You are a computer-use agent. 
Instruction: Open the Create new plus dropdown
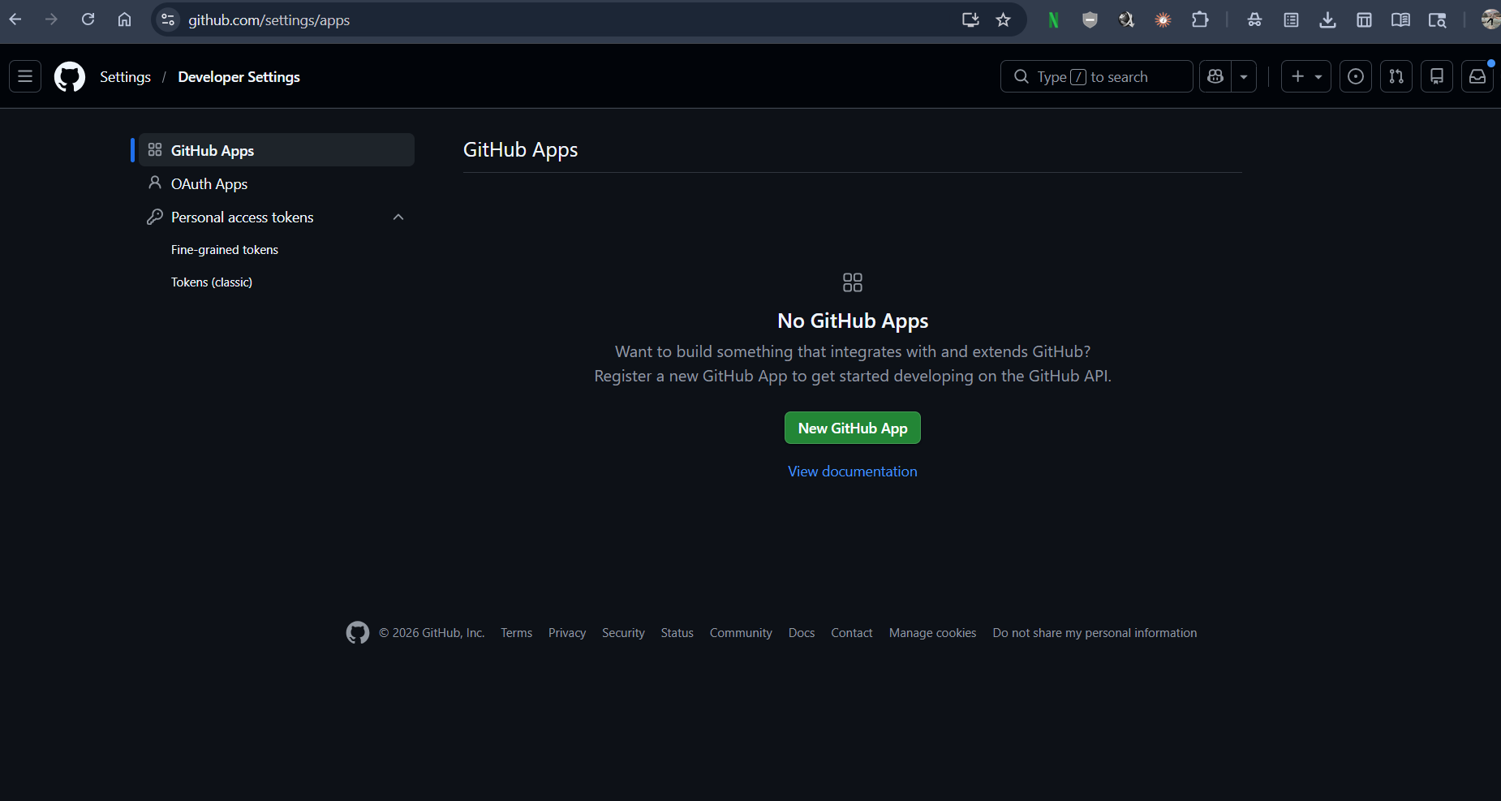[1306, 76]
